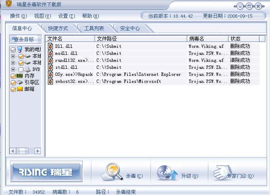This screenshot has width=270, height=195.
Task: Expand the DVD drive tree node
Action: (x=13, y=69)
